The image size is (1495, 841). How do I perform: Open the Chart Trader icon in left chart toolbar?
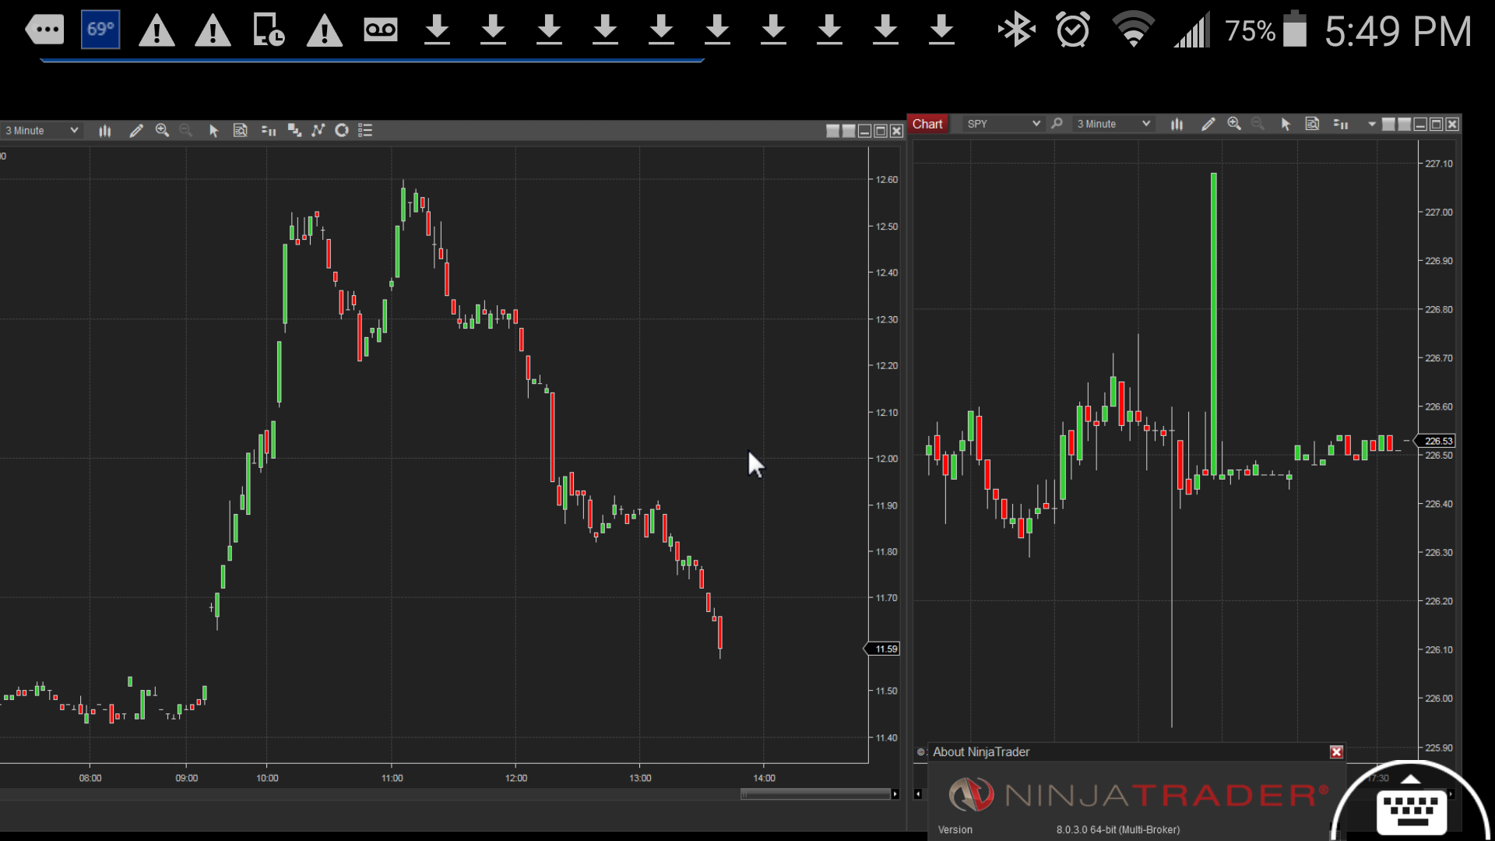pyautogui.click(x=269, y=131)
